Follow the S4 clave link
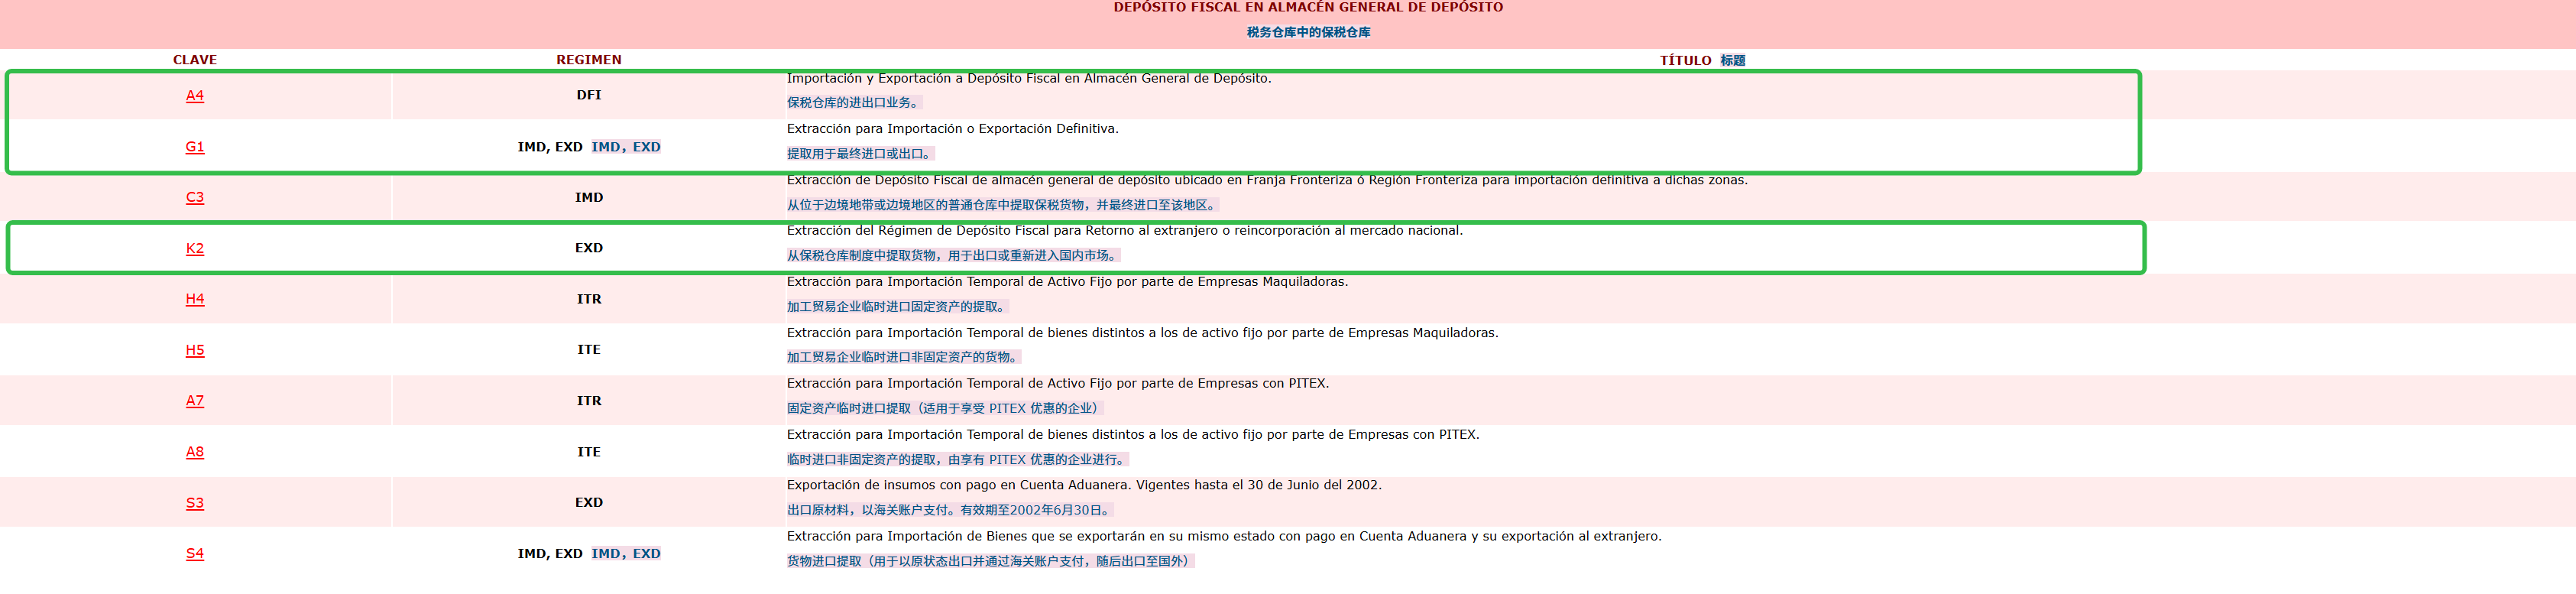The image size is (2576, 594). (194, 554)
